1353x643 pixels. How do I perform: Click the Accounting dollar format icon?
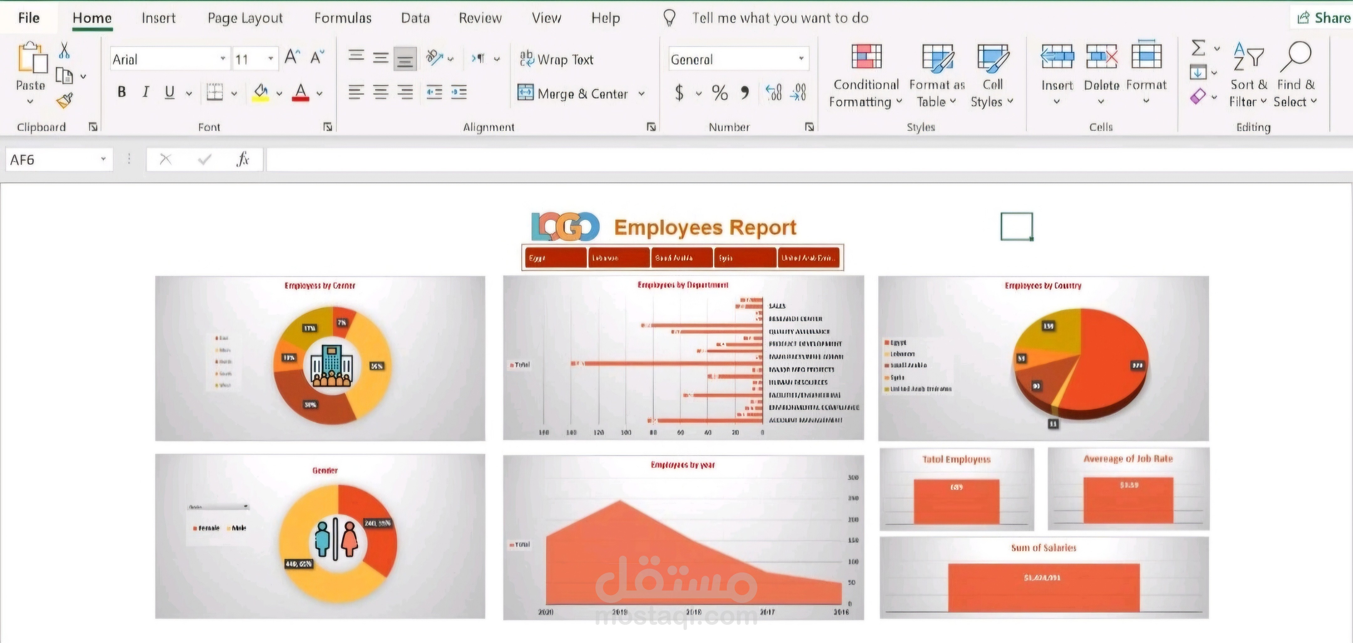coord(680,93)
